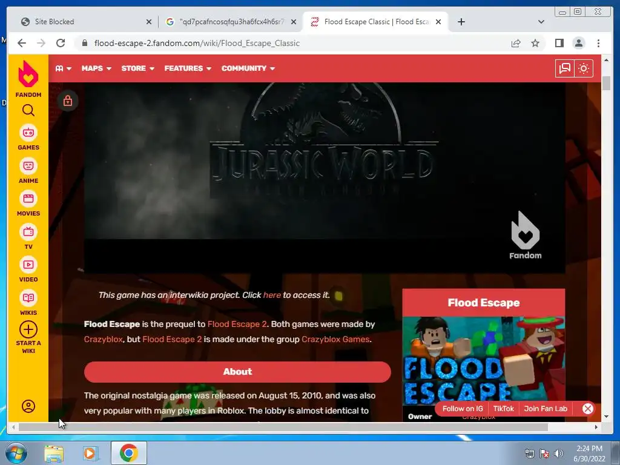Close the Flood Escape Classic tab
The width and height of the screenshot is (620, 465).
tap(438, 22)
